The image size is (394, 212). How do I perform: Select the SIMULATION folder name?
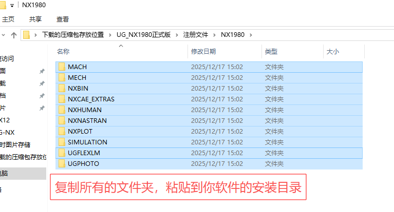tap(87, 142)
